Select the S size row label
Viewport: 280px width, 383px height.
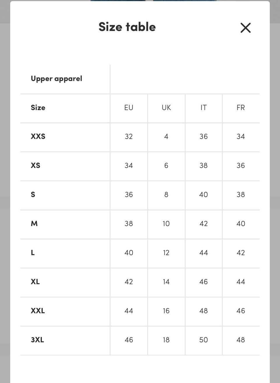click(x=33, y=195)
